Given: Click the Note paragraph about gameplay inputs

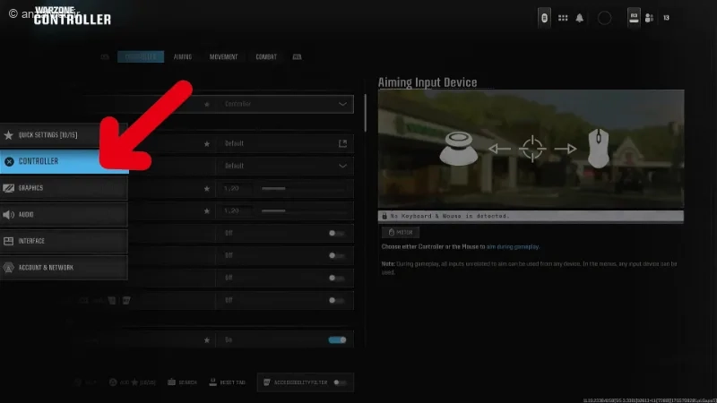Looking at the screenshot, I should 529,268.
